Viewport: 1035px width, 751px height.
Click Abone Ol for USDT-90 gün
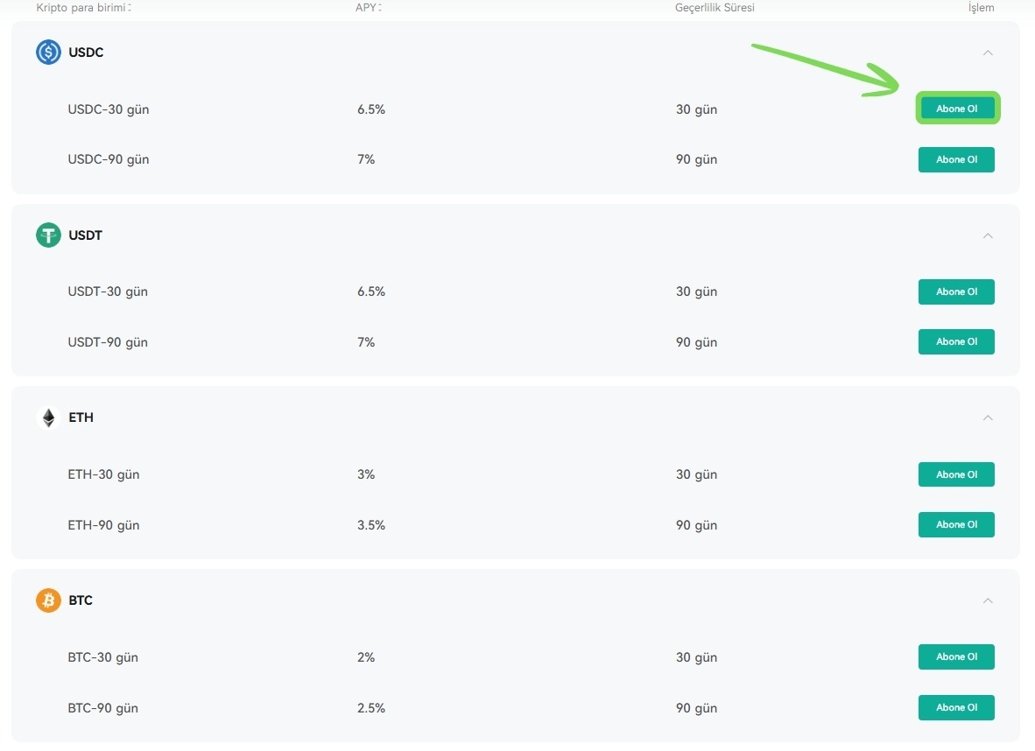point(956,342)
